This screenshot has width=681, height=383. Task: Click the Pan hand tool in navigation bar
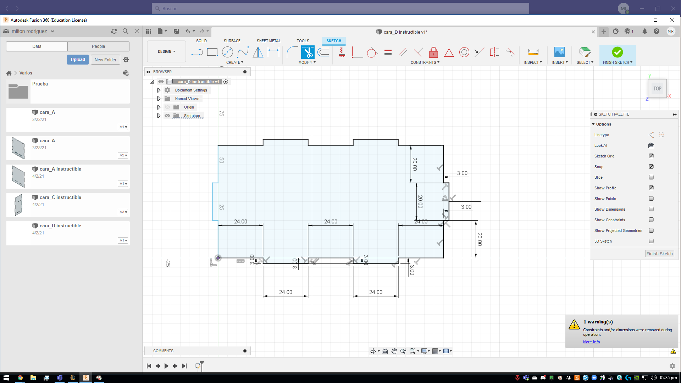point(394,351)
